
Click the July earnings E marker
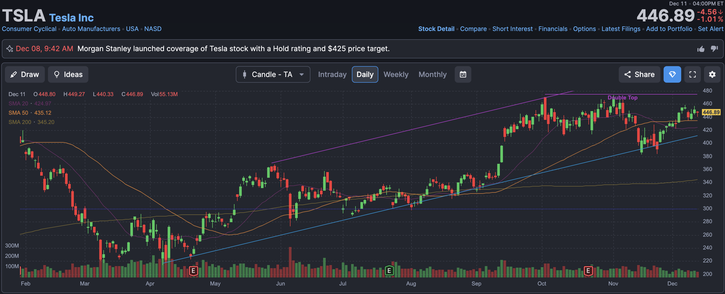point(389,271)
